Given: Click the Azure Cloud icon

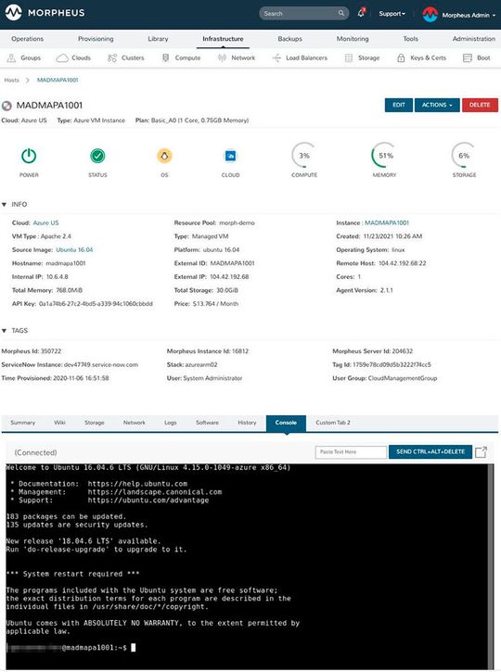Looking at the screenshot, I should coord(230,156).
